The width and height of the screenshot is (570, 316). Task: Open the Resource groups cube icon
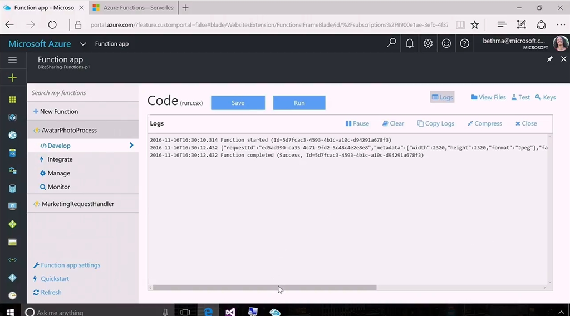pyautogui.click(x=12, y=117)
